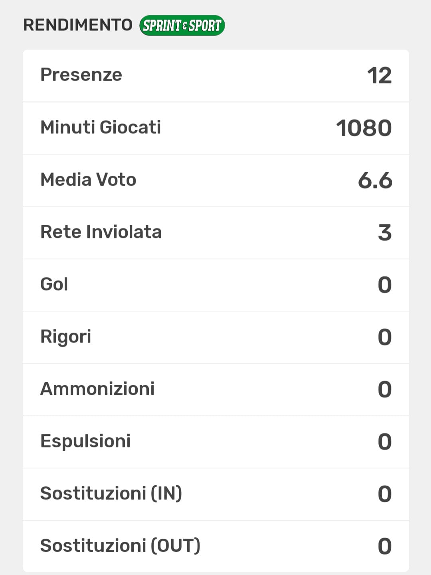Select the Rigori row label

pyautogui.click(x=65, y=337)
